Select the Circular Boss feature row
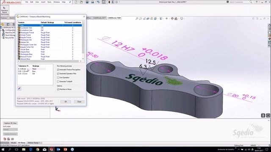The height and width of the screenshot is (152, 271). pyautogui.click(x=50, y=49)
